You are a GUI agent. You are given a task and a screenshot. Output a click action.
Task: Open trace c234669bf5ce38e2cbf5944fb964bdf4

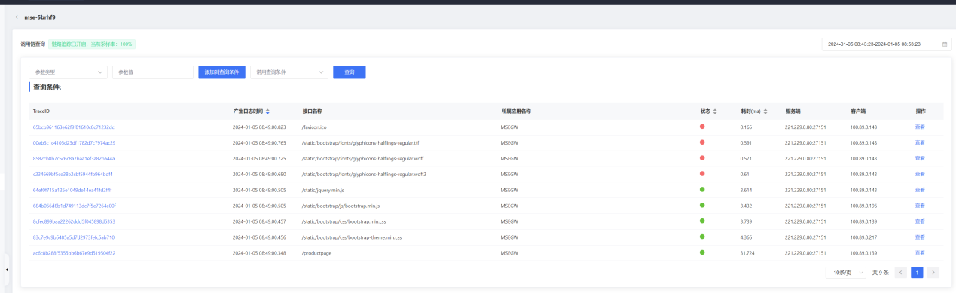[x=72, y=174]
